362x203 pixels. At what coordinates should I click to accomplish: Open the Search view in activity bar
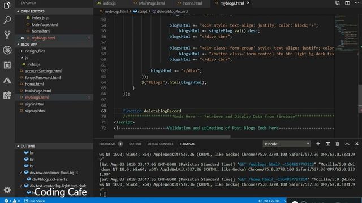(x=7, y=20)
